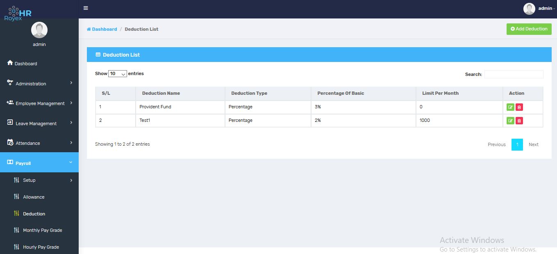
Task: Click the Royex HR logo
Action: click(x=18, y=13)
